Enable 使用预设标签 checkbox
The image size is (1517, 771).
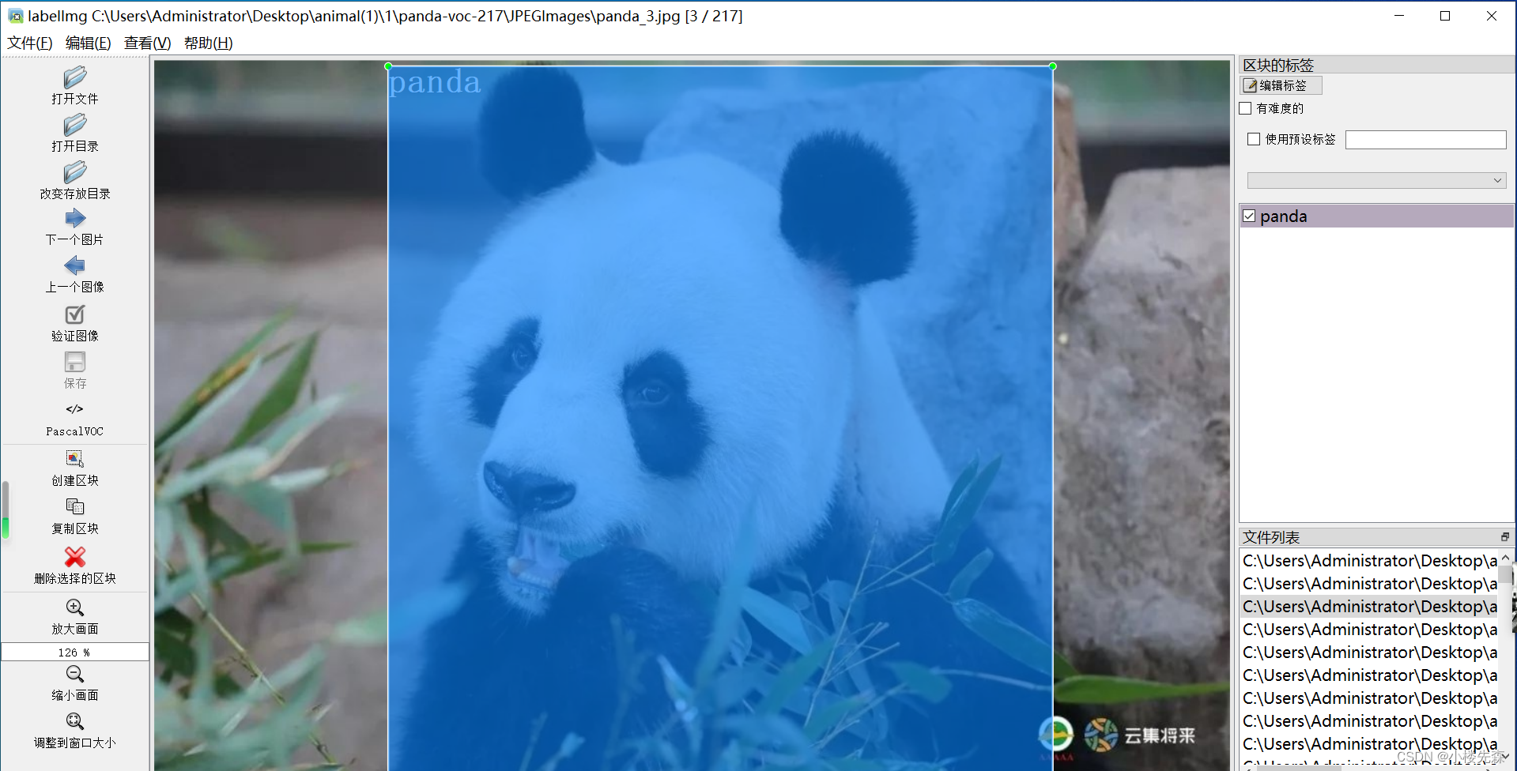coord(1254,139)
